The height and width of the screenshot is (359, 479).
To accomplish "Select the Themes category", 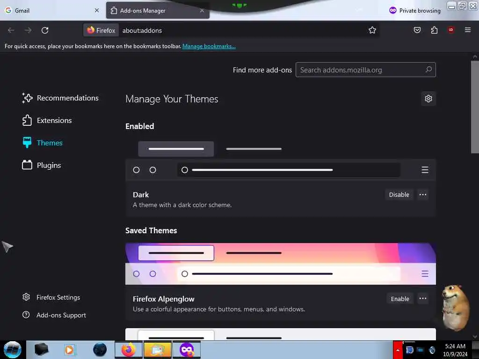I will click(42, 143).
